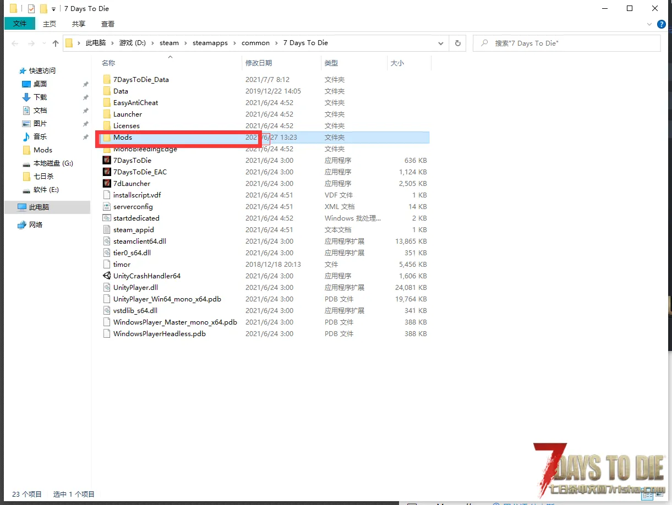Select the 7DaysToDie application icon (636 KB)
The image size is (672, 505).
[107, 161]
